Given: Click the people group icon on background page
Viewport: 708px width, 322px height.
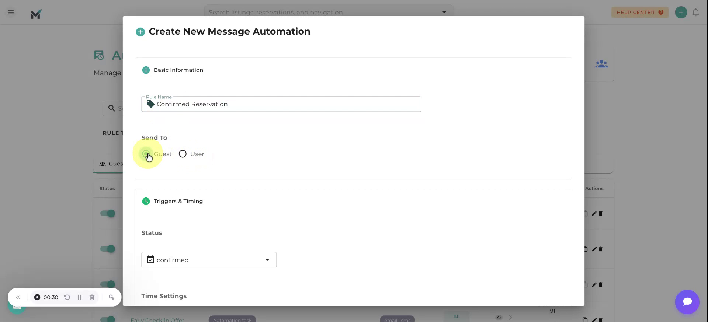Looking at the screenshot, I should [601, 64].
